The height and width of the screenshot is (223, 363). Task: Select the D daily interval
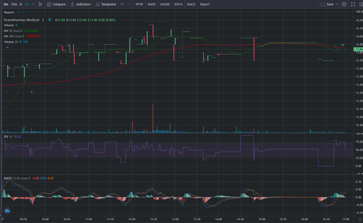21,4
